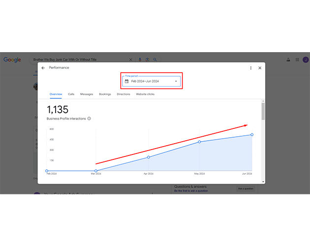Viewport: 310px width, 246px height.
Task: Open the Time period dropdown
Action: tap(176, 81)
